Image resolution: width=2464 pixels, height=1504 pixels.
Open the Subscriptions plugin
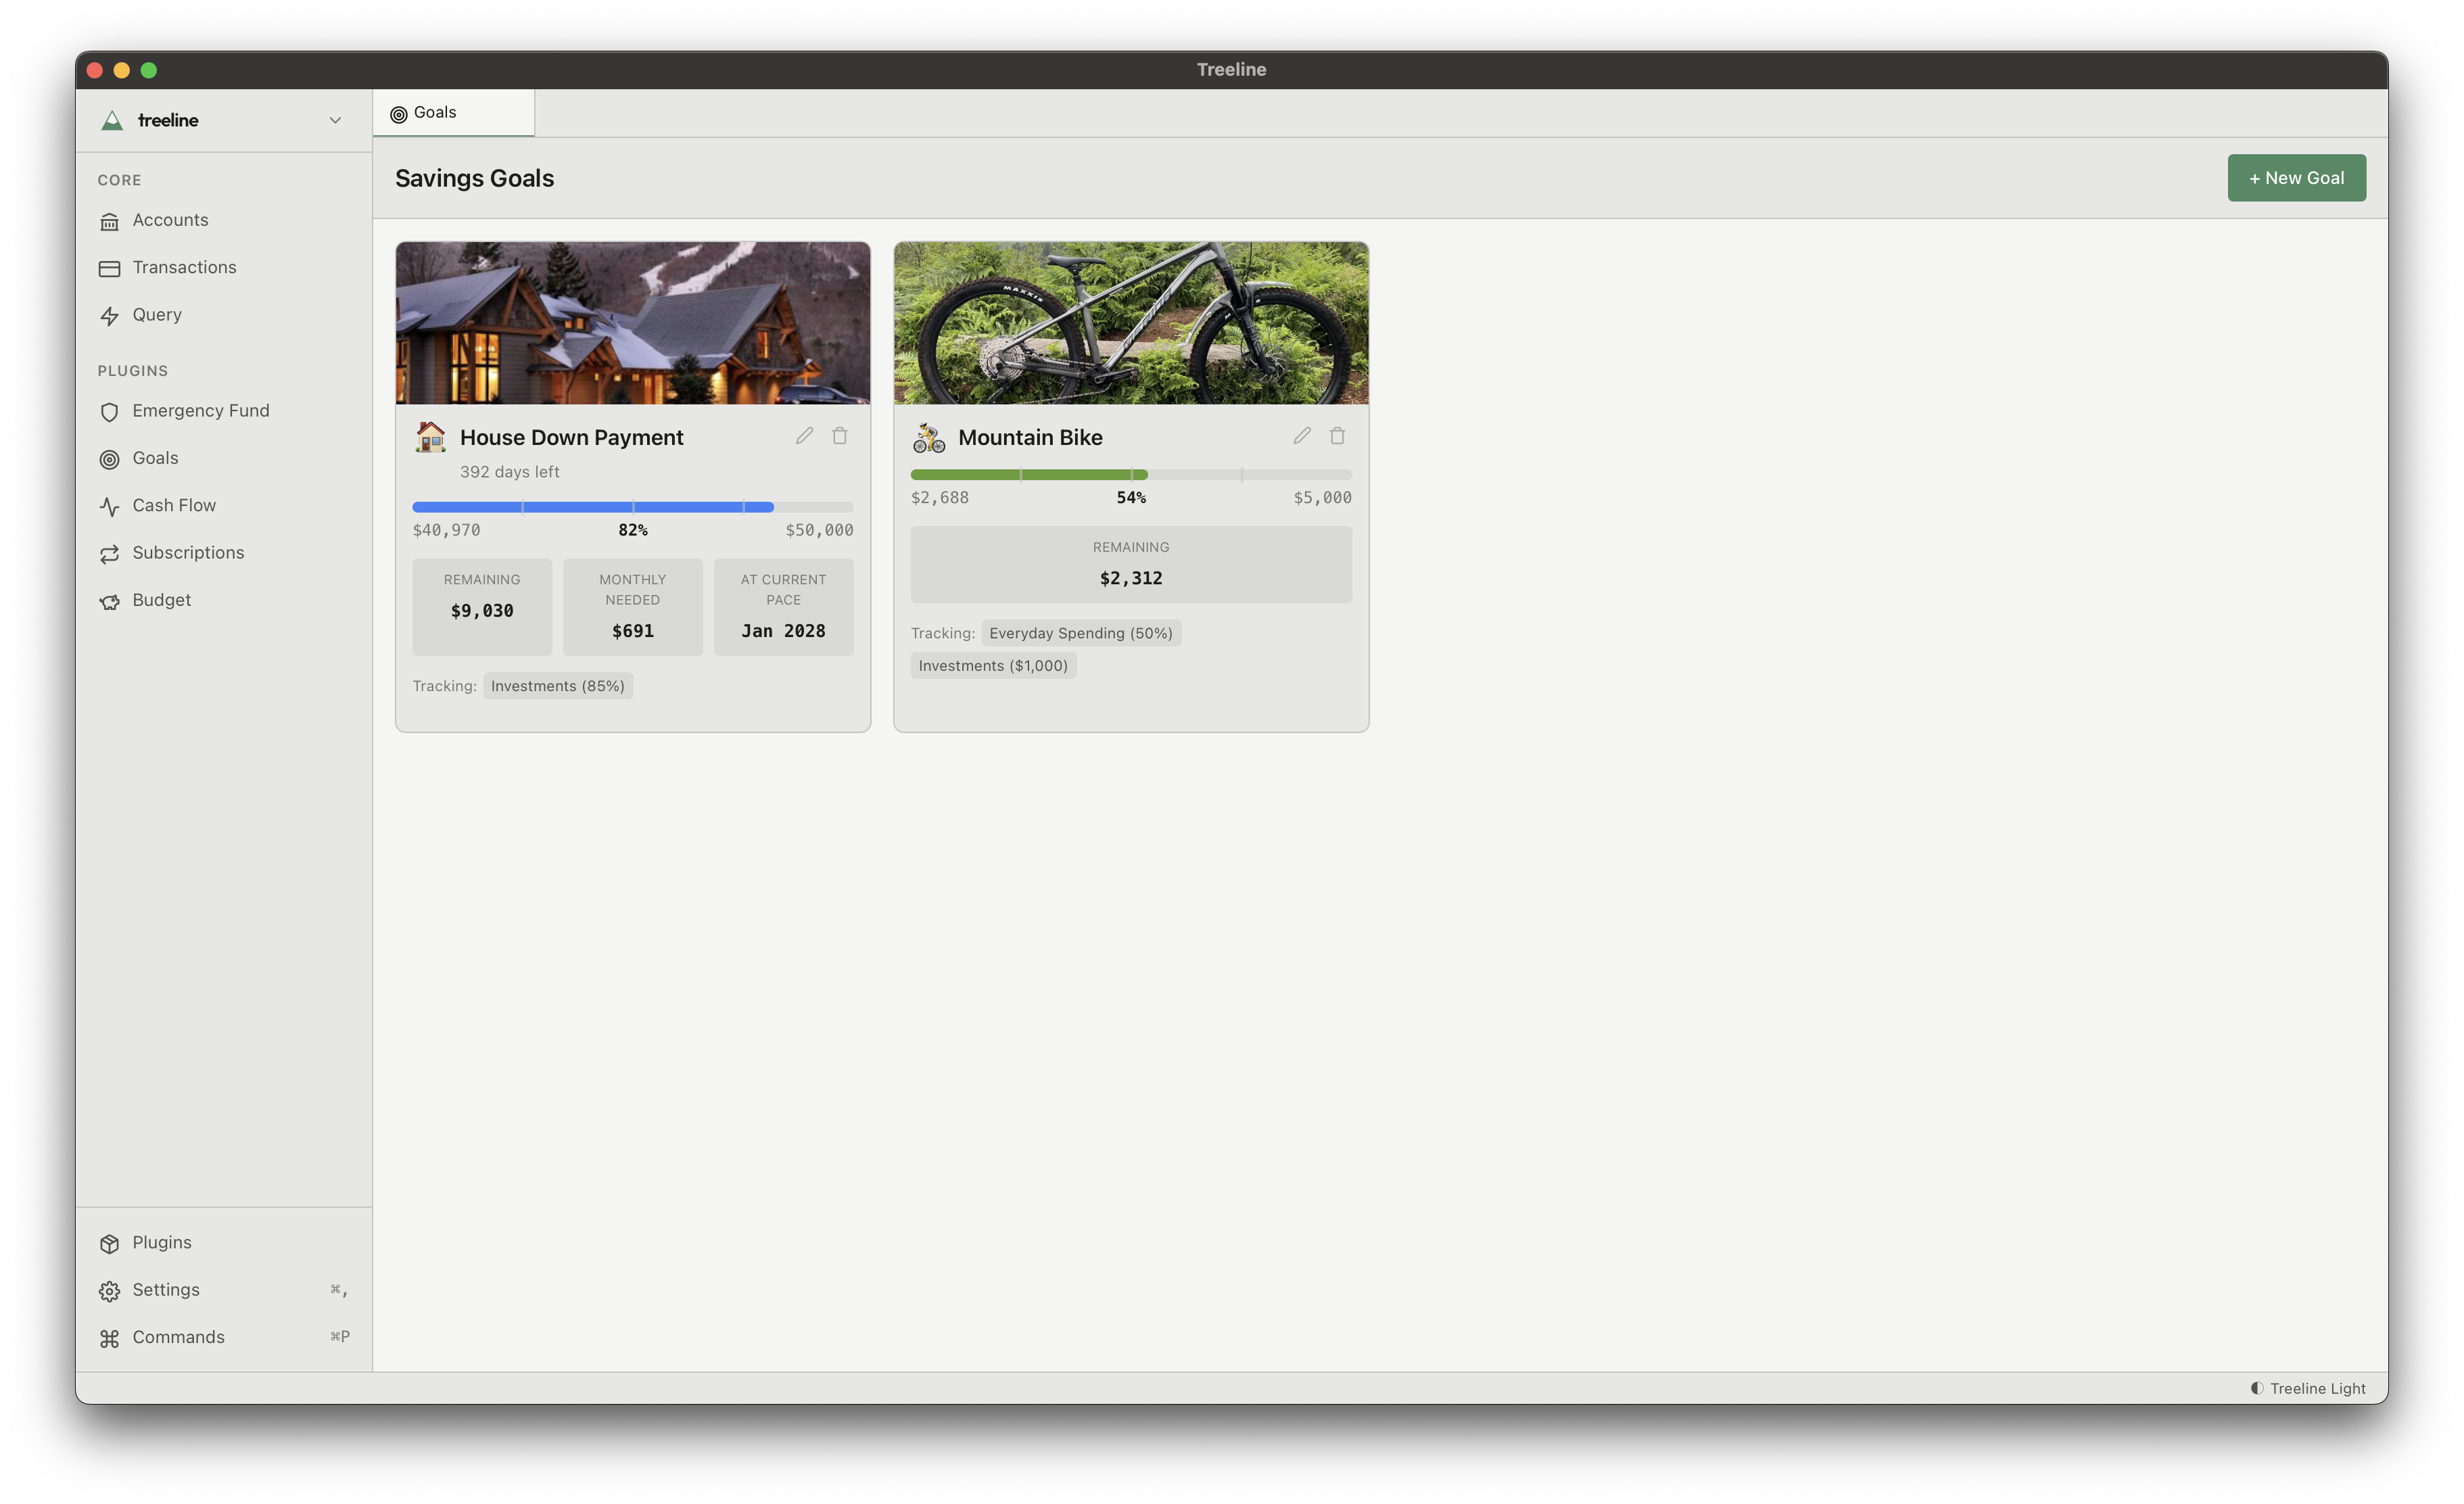[188, 552]
